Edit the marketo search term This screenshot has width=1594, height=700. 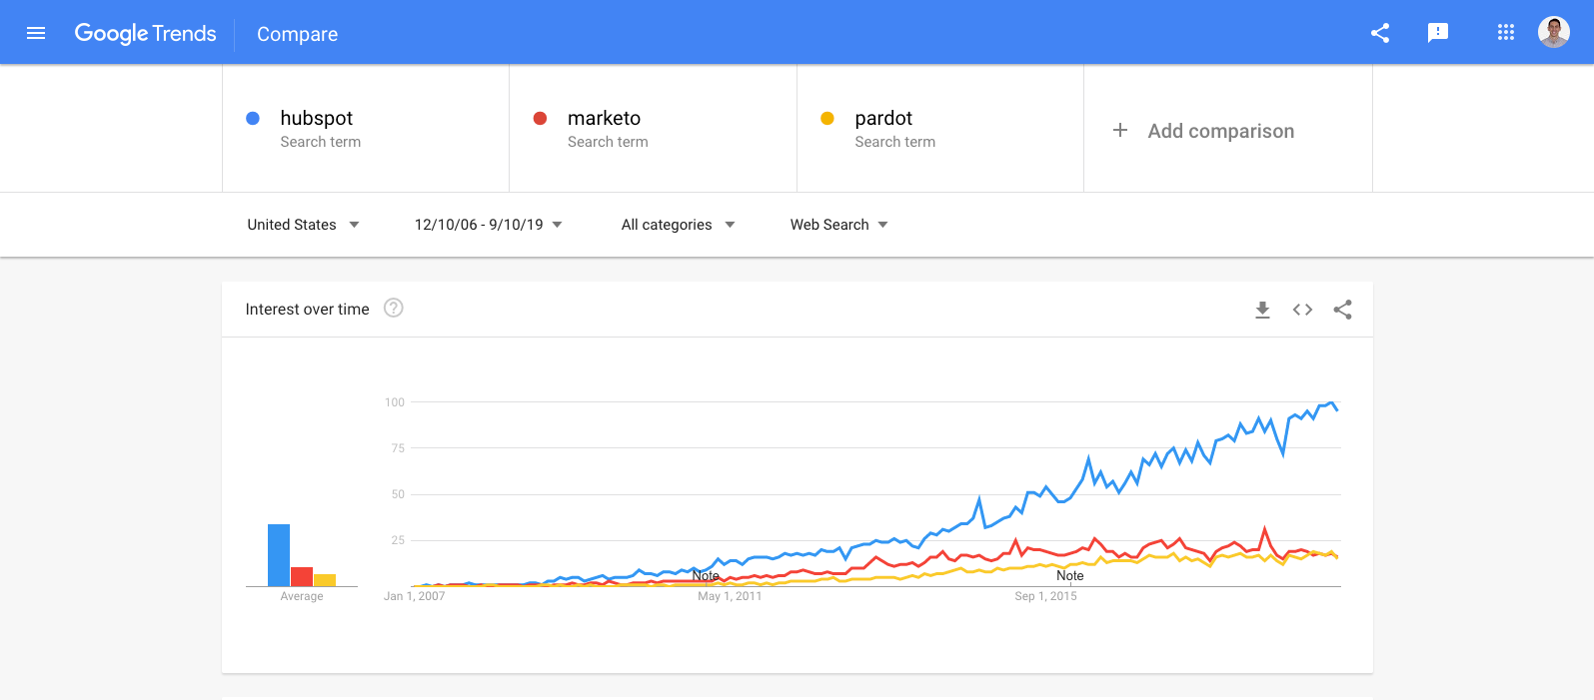click(x=604, y=119)
